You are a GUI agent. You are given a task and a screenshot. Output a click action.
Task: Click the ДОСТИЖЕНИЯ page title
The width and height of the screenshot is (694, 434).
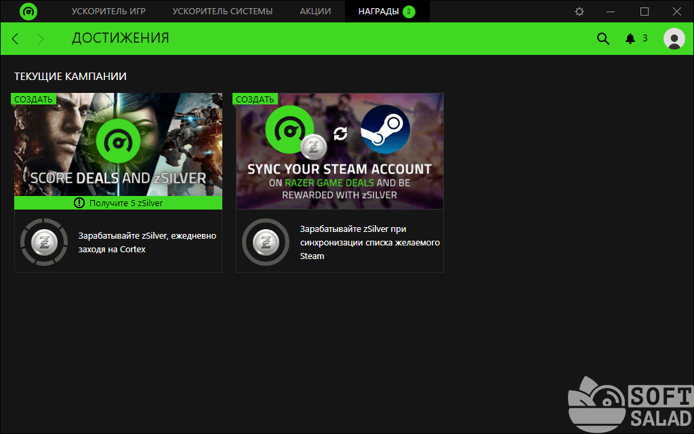coord(121,38)
